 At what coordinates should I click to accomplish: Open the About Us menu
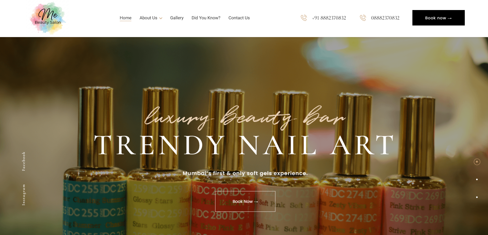(148, 18)
